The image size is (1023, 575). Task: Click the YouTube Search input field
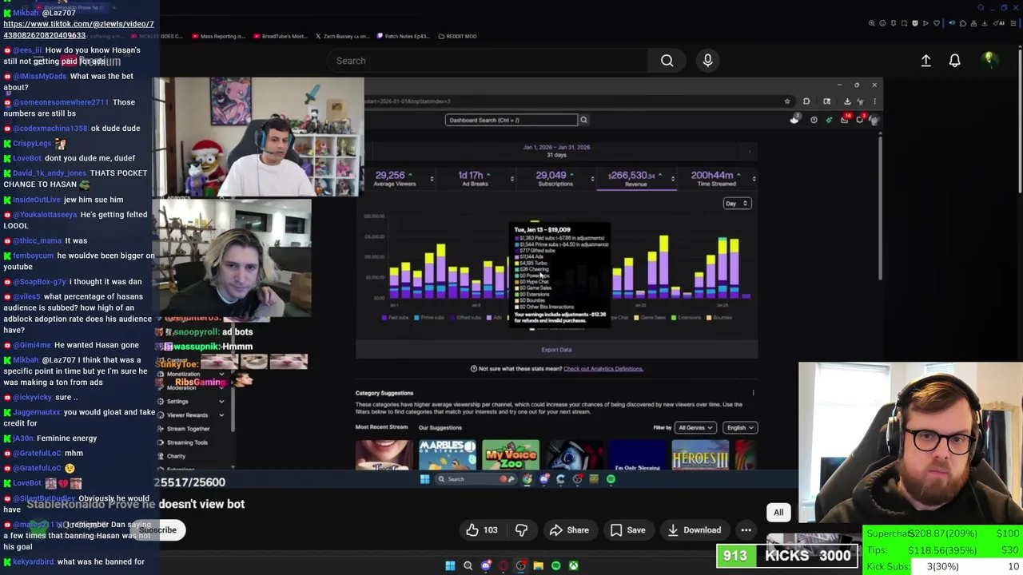(x=487, y=61)
